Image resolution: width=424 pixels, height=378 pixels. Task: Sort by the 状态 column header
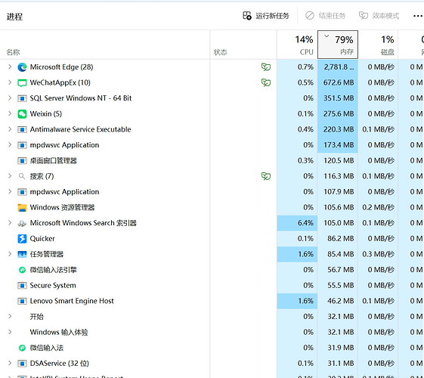[243, 45]
